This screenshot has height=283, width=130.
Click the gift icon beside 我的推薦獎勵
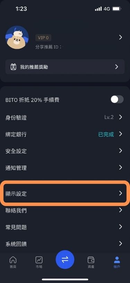pyautogui.click(x=14, y=67)
